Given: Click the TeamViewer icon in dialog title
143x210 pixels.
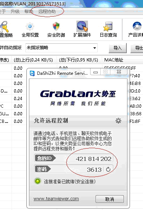Looking at the screenshot, I should pos(32,73).
